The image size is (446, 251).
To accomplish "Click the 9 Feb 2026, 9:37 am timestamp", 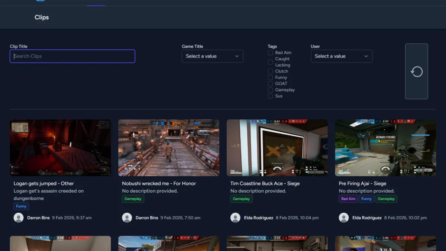I will click(72, 218).
